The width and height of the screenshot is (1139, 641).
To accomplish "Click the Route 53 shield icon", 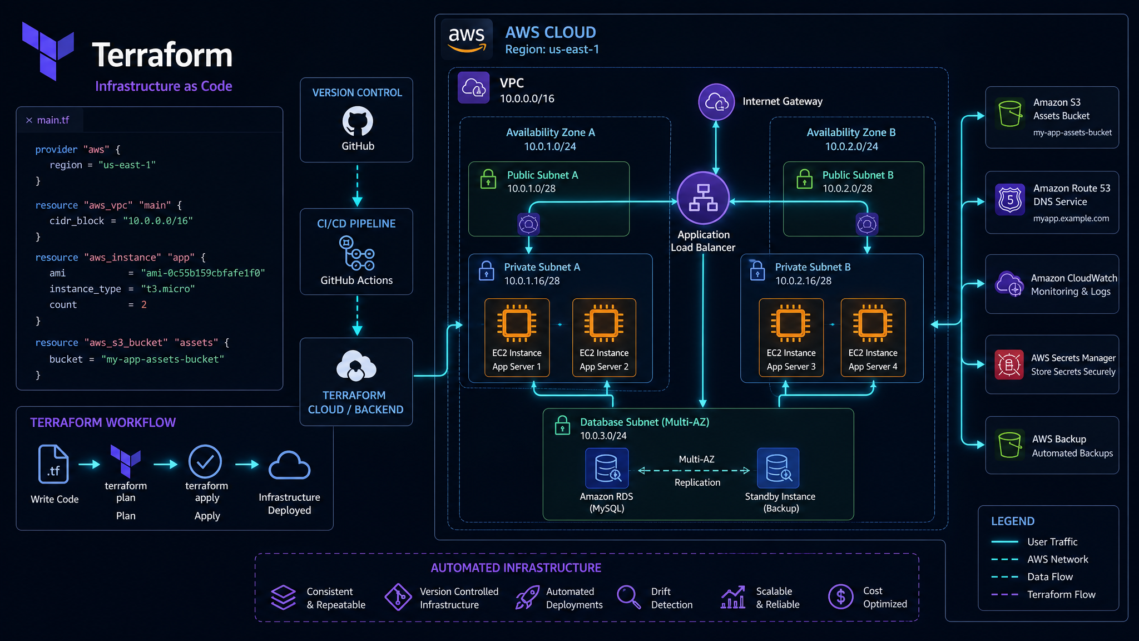I will pos(1010,200).
